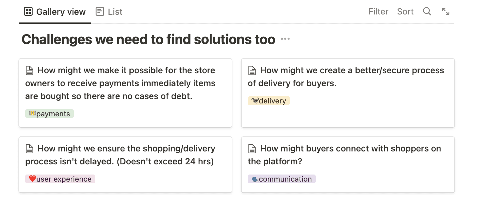Screen dimensions: 490x213
Task: Click the expand to full page icon
Action: point(445,12)
